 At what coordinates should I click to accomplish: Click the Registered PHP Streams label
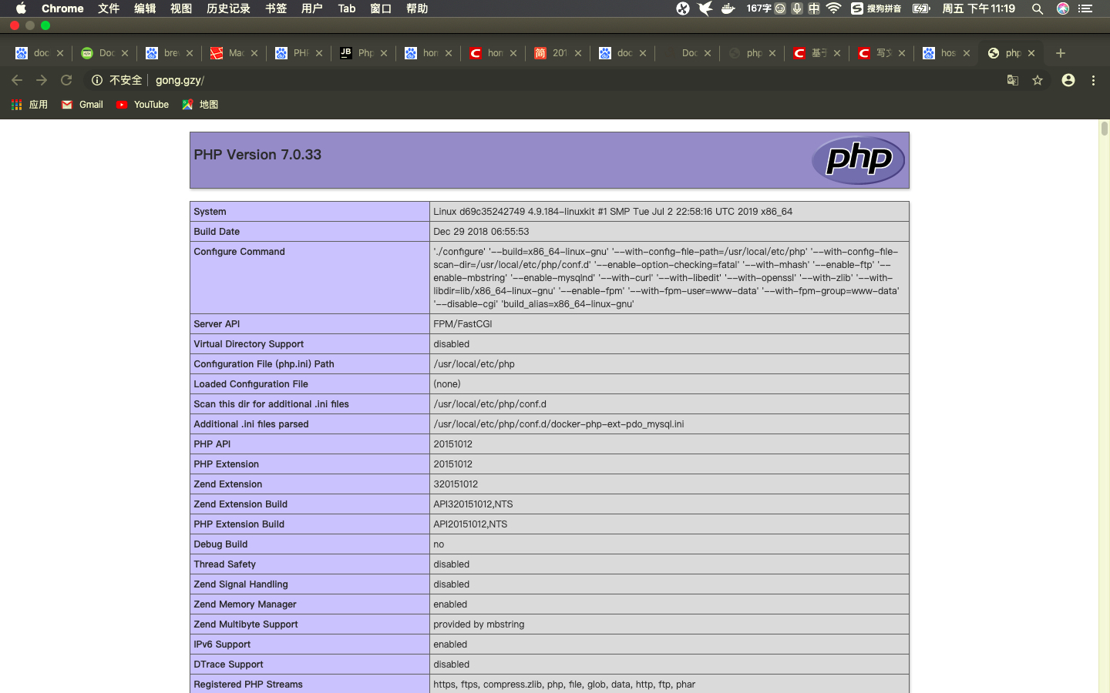(x=248, y=685)
